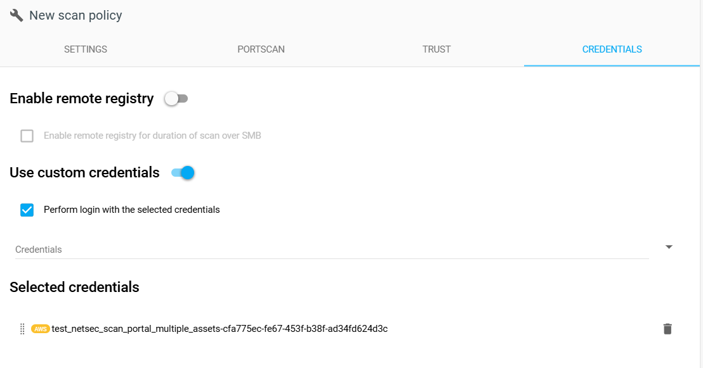703x368 pixels.
Task: Uncheck Perform login with the selected credentials
Action: point(27,210)
